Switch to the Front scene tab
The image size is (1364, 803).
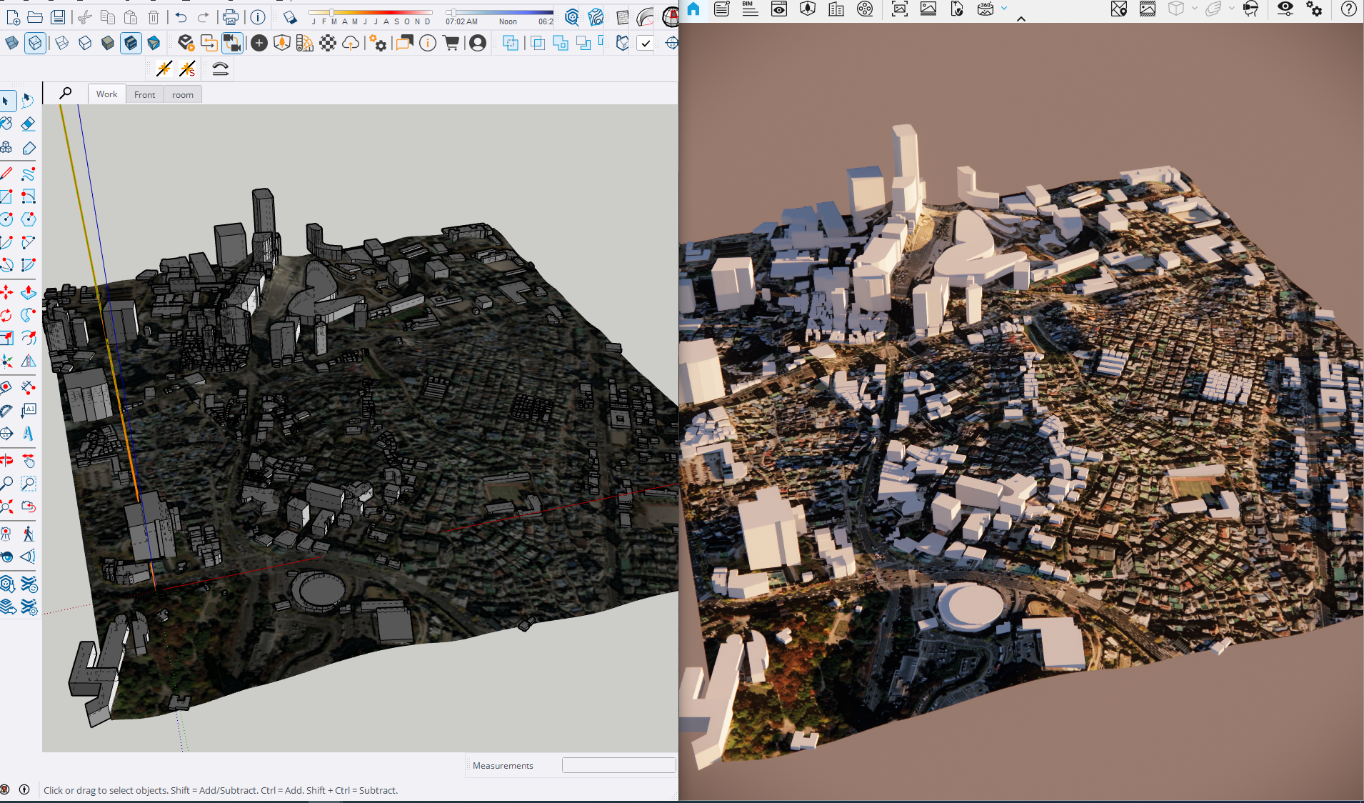[x=144, y=95]
